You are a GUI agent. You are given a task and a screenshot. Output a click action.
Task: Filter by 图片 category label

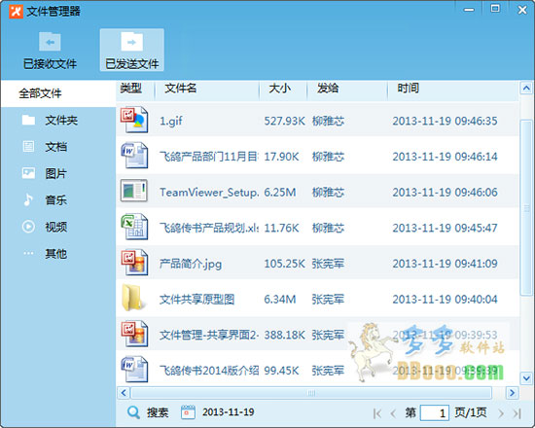pyautogui.click(x=56, y=173)
